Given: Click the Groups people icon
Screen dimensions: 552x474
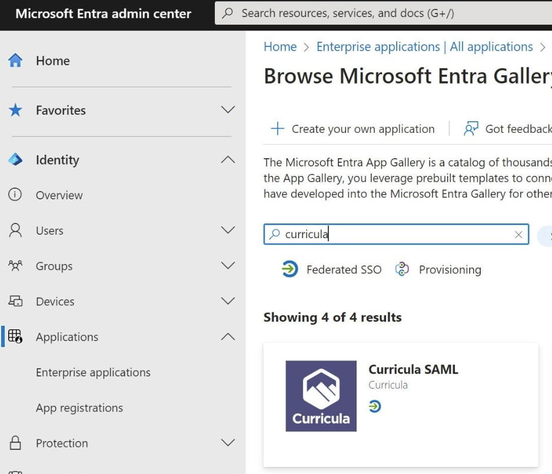Looking at the screenshot, I should pos(15,266).
